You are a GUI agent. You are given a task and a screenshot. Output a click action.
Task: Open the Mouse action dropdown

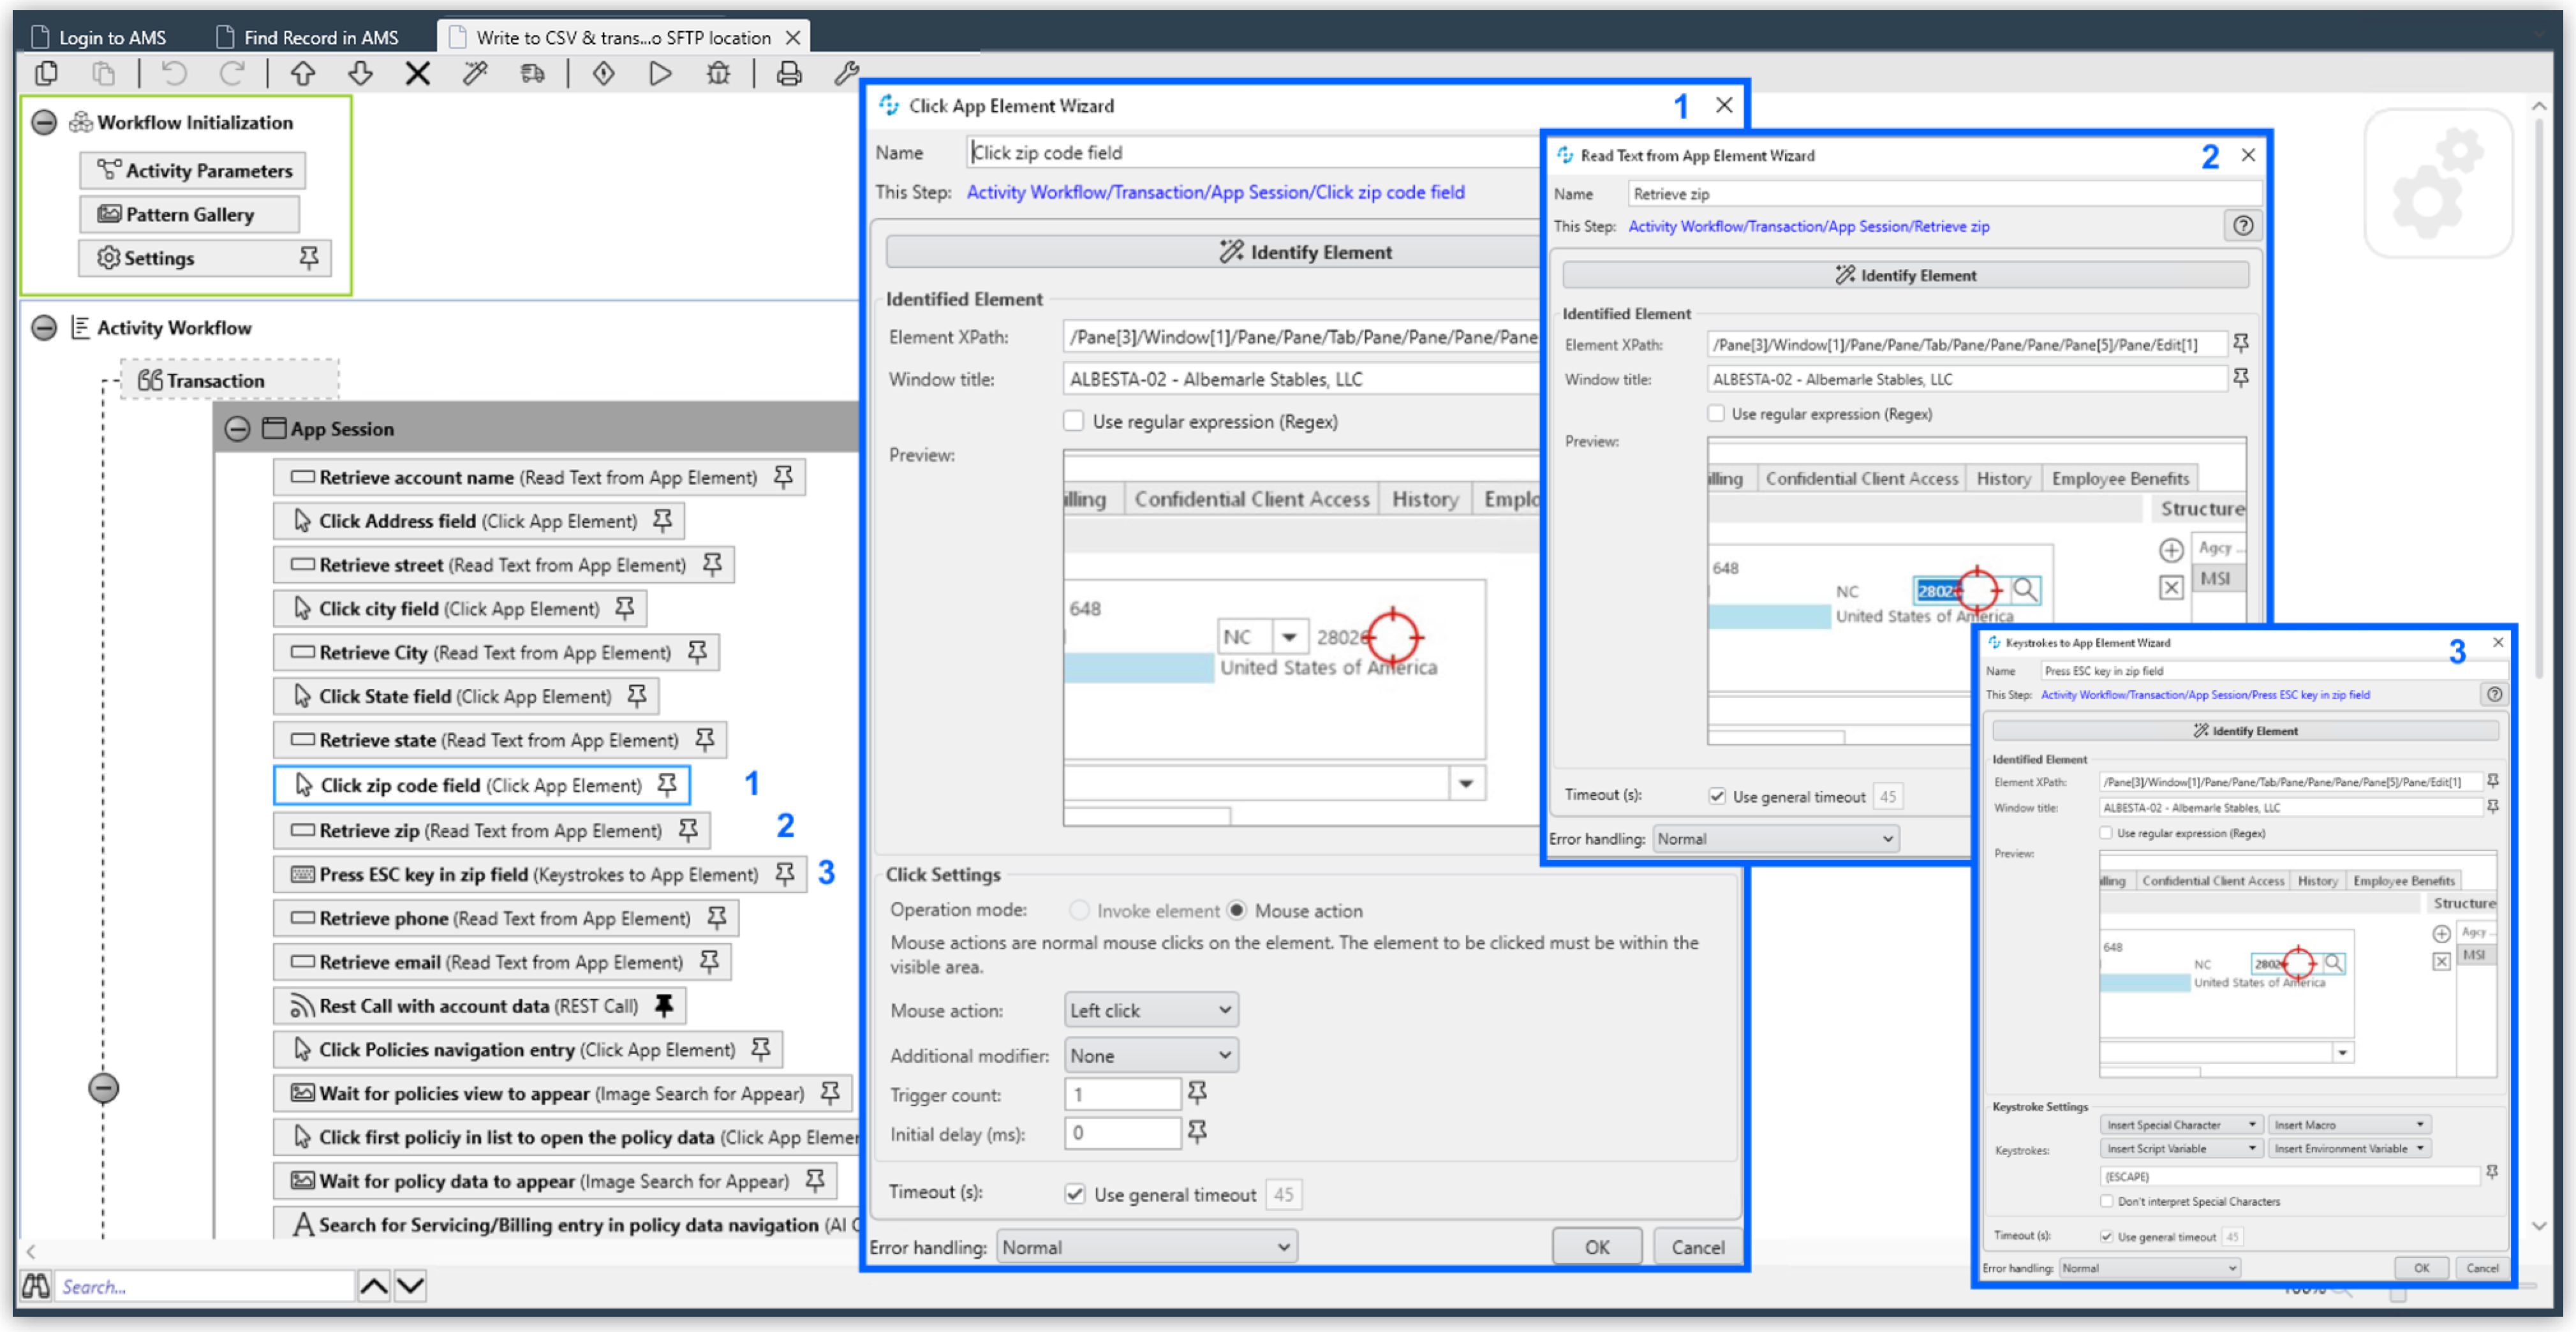point(1150,1010)
